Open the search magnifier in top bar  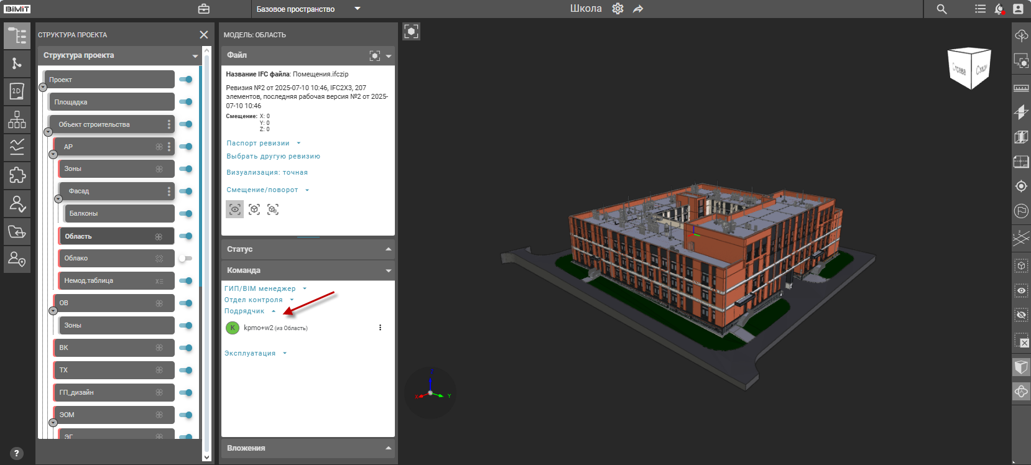tap(941, 9)
